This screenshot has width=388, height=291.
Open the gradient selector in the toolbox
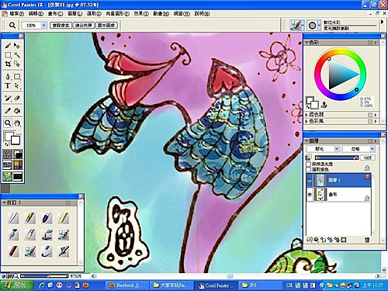18,154
